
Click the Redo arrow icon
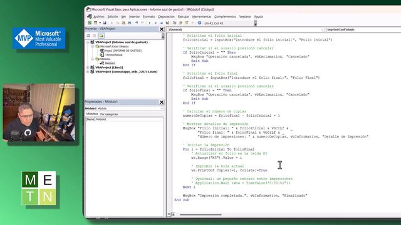click(x=142, y=23)
